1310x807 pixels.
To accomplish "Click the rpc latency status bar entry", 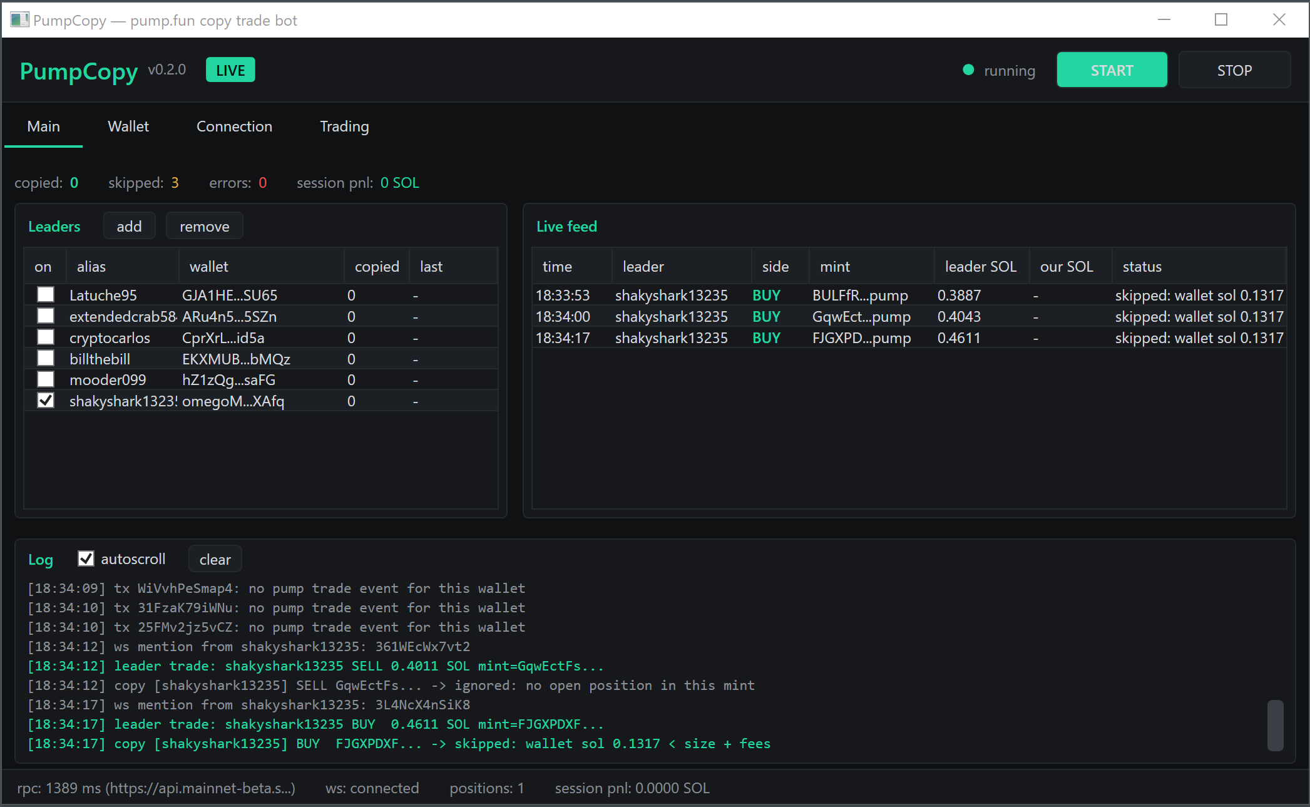I will pos(156,788).
